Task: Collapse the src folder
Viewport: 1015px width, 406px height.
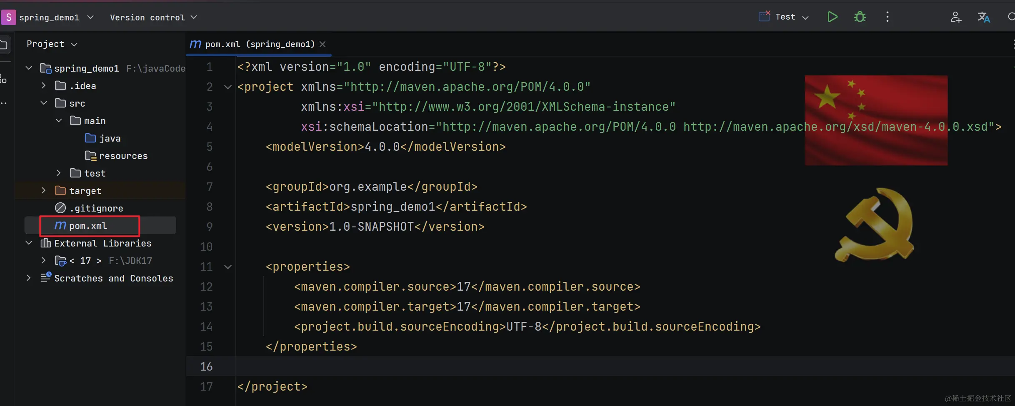Action: (44, 103)
